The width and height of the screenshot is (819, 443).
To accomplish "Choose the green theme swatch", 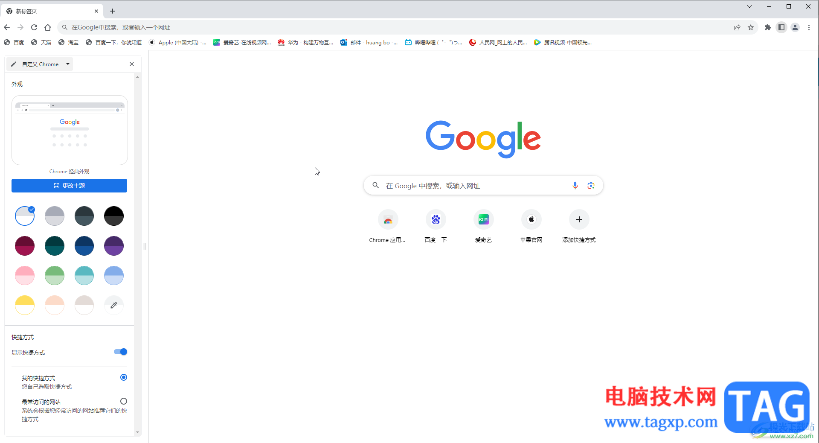I will [x=55, y=275].
